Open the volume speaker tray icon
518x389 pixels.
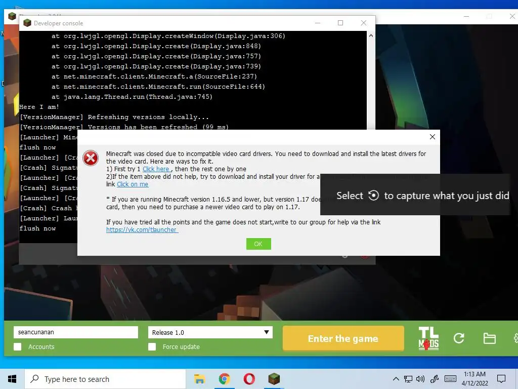pyautogui.click(x=420, y=379)
